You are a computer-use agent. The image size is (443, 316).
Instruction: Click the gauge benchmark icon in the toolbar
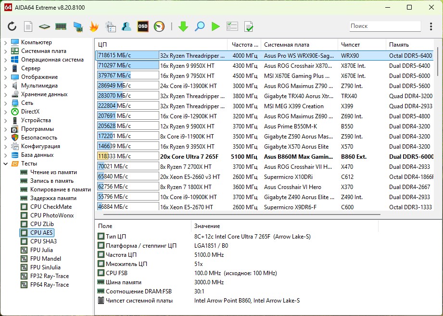[159, 26]
